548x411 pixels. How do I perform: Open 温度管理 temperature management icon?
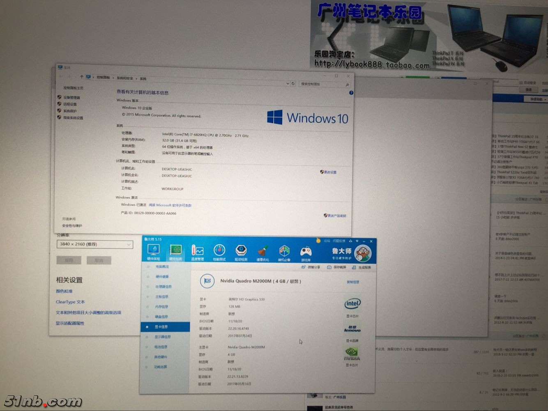(198, 253)
